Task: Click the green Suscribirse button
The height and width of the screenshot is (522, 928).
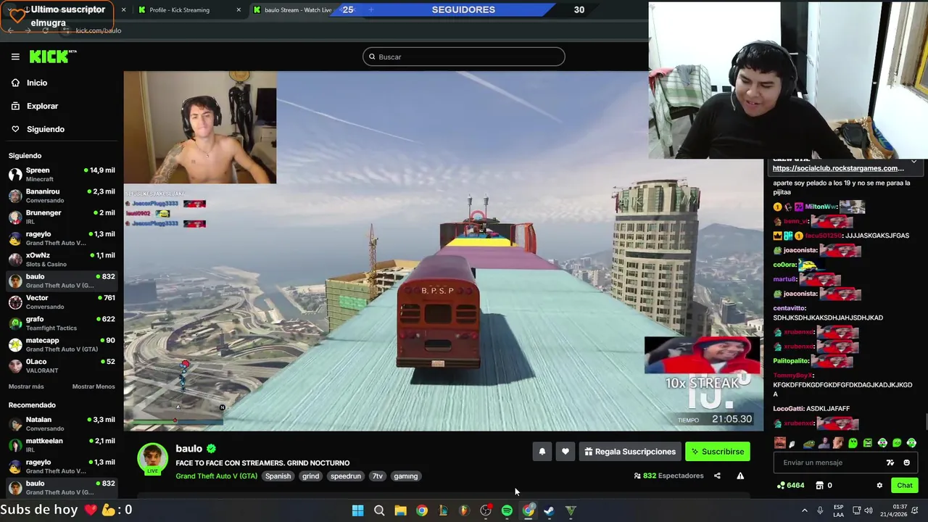Action: pos(718,452)
